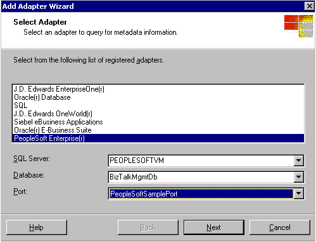Select Oracle(r) Database adapter
Image resolution: width=316 pixels, height=242 pixels.
[x=158, y=97]
